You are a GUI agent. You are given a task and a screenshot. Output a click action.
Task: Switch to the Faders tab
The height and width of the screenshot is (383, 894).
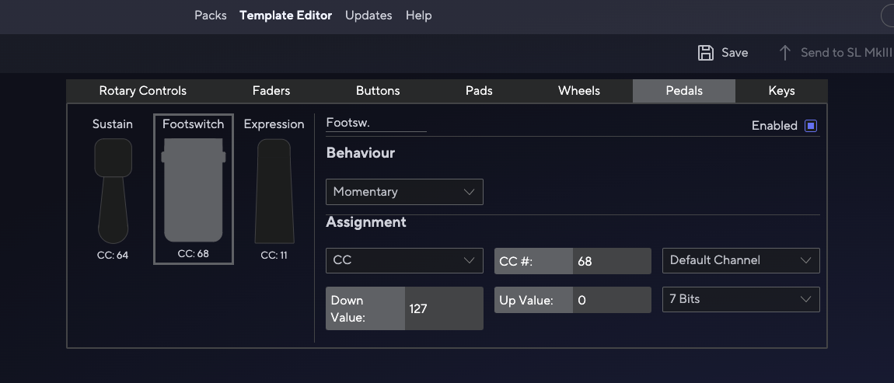coord(271,91)
